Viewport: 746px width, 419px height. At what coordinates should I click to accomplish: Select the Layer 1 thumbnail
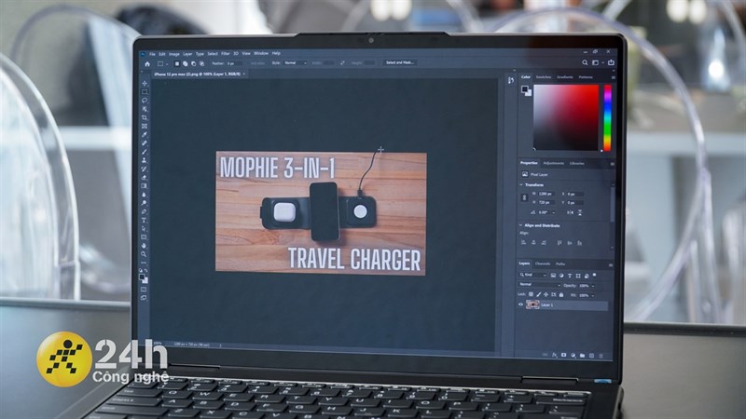532,304
